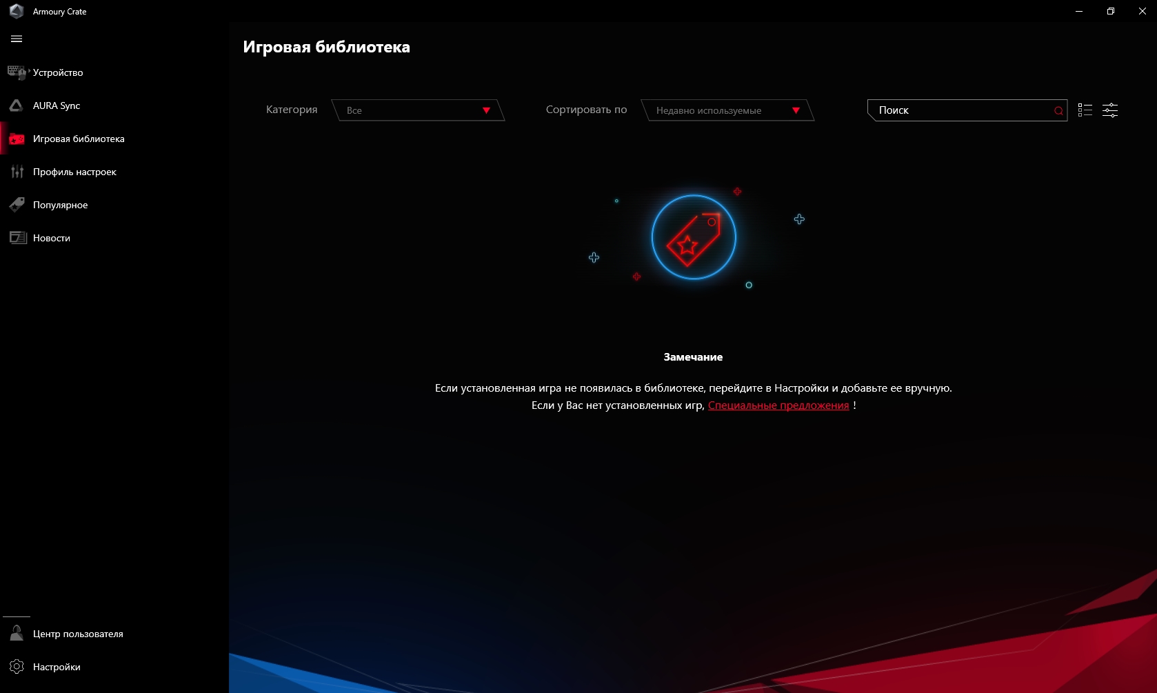This screenshot has height=693, width=1157.
Task: Open the Новости newspaper icon
Action: 18,238
